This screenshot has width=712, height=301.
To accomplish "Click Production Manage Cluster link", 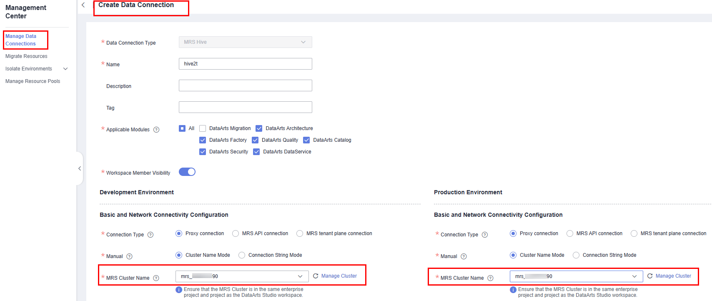I will pos(673,276).
